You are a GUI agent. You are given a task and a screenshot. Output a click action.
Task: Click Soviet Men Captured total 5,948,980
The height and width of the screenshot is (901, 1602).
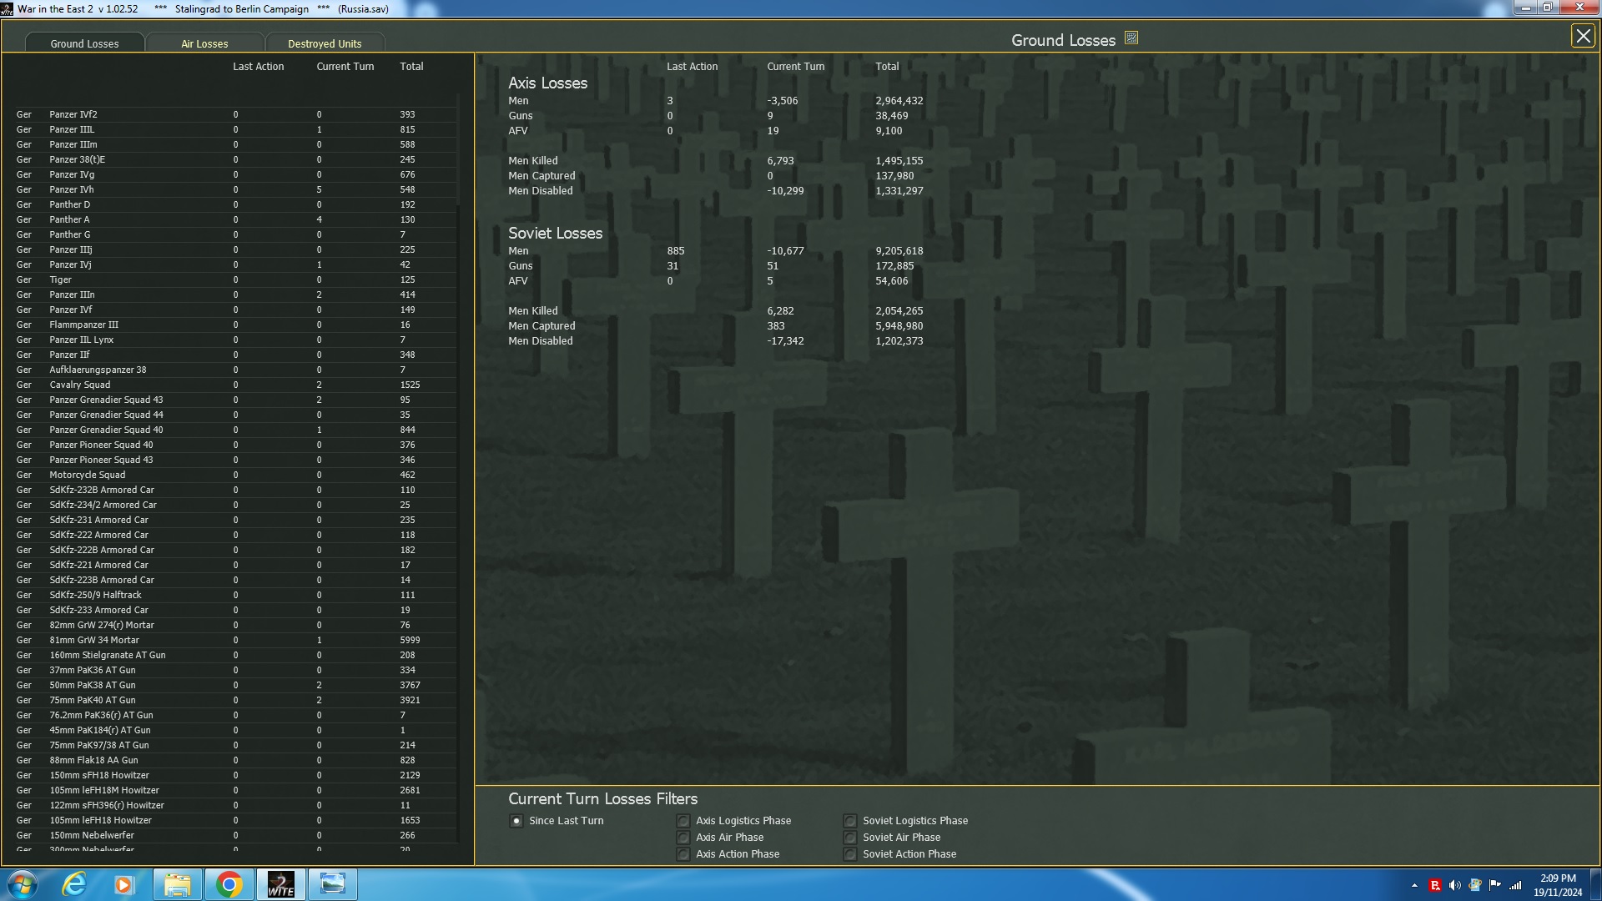(x=899, y=326)
